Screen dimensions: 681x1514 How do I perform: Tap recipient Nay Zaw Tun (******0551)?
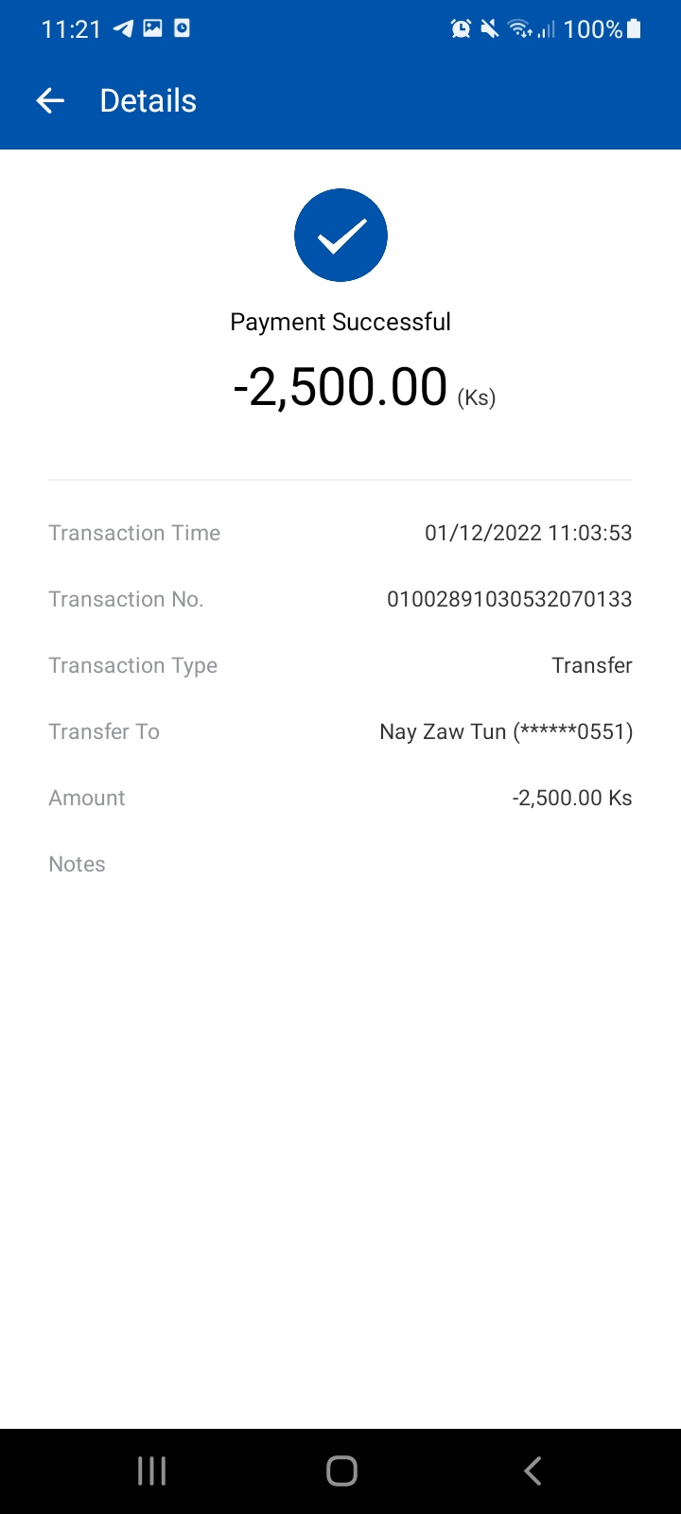(x=506, y=731)
